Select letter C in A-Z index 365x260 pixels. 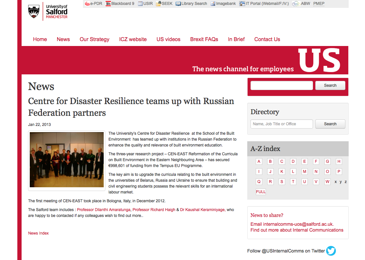pyautogui.click(x=282, y=161)
